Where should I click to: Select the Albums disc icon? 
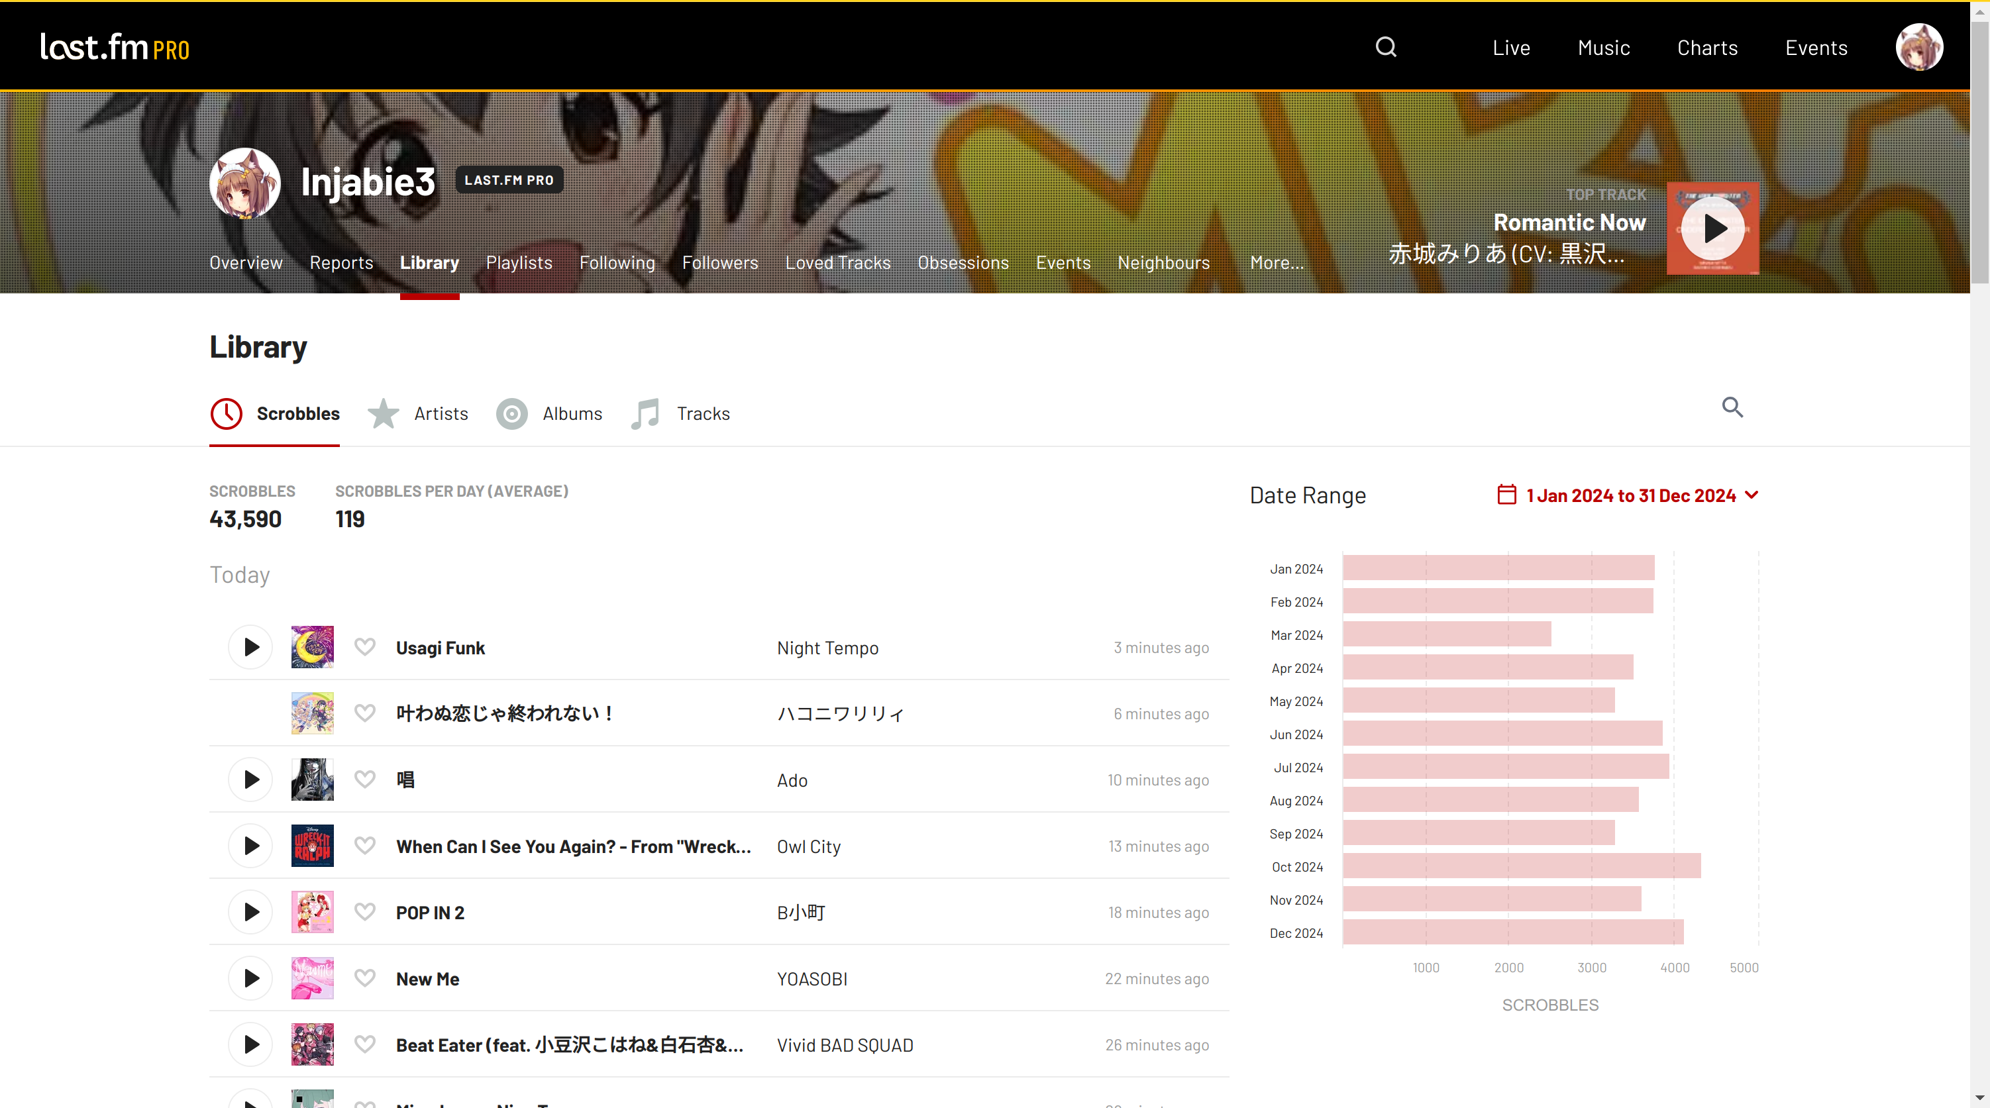point(511,414)
